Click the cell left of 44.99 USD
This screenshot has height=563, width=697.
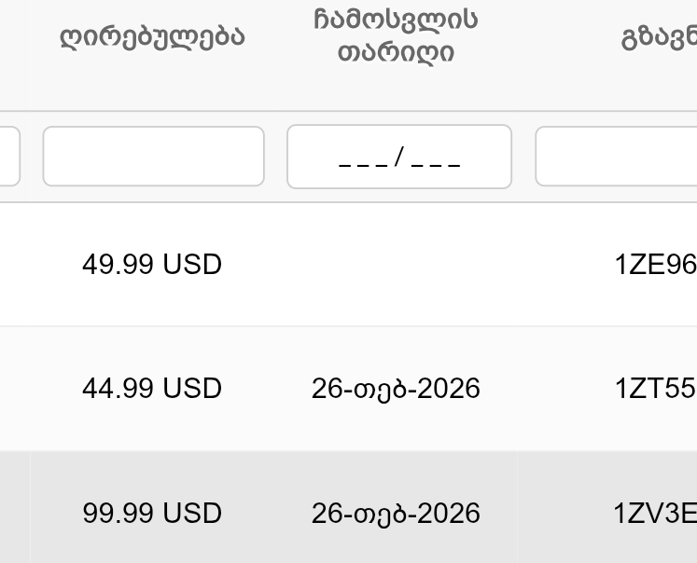[14, 388]
